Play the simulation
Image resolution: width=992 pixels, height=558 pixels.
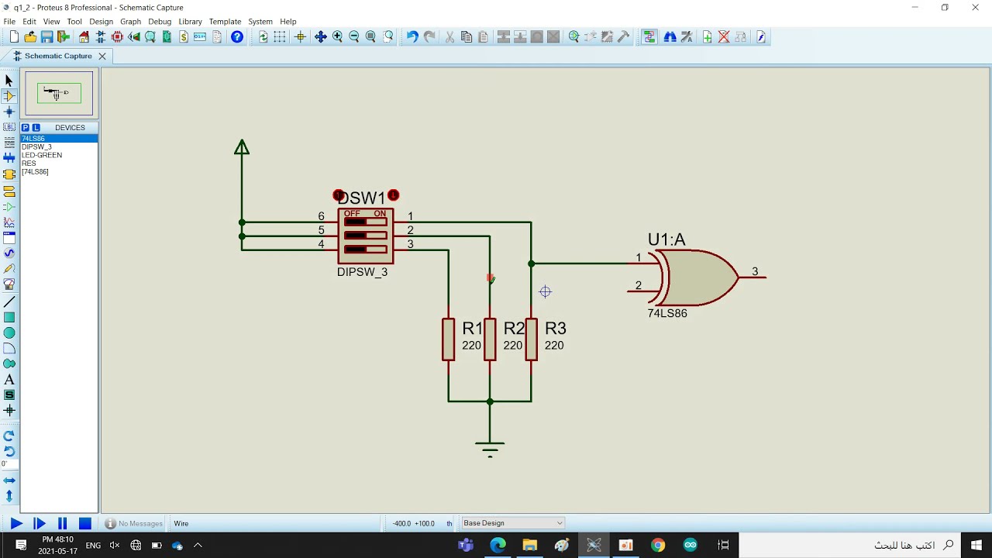[x=15, y=524]
